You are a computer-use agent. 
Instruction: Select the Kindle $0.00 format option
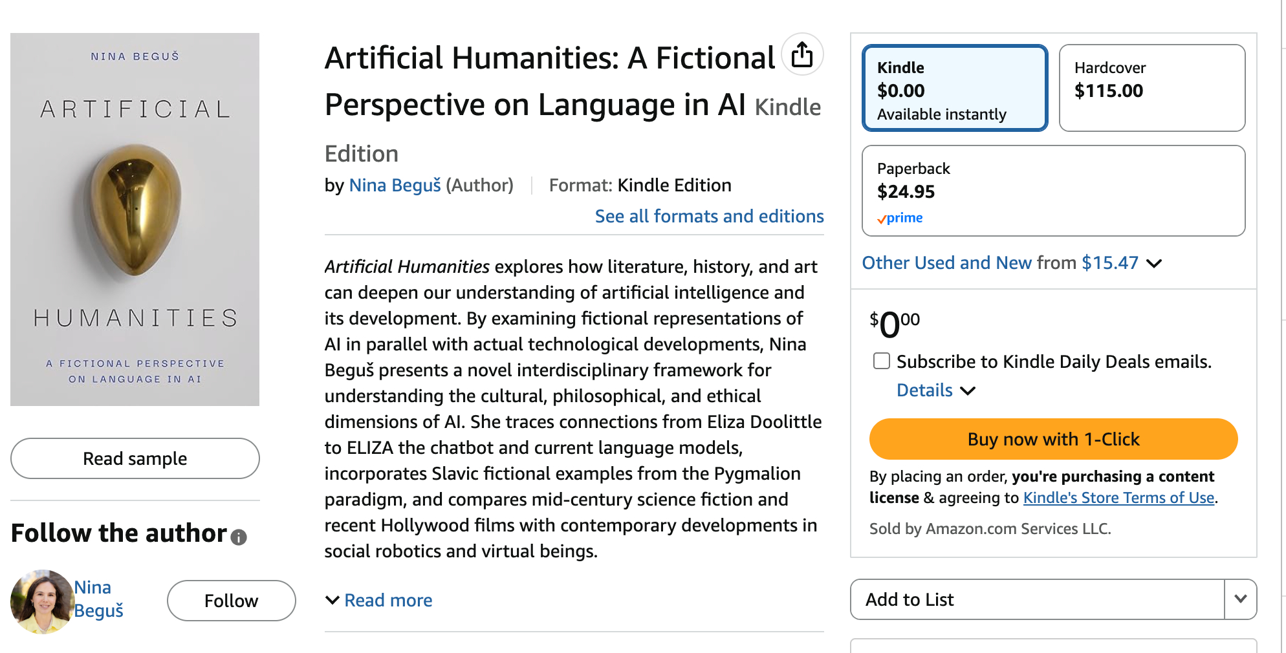[x=955, y=88]
